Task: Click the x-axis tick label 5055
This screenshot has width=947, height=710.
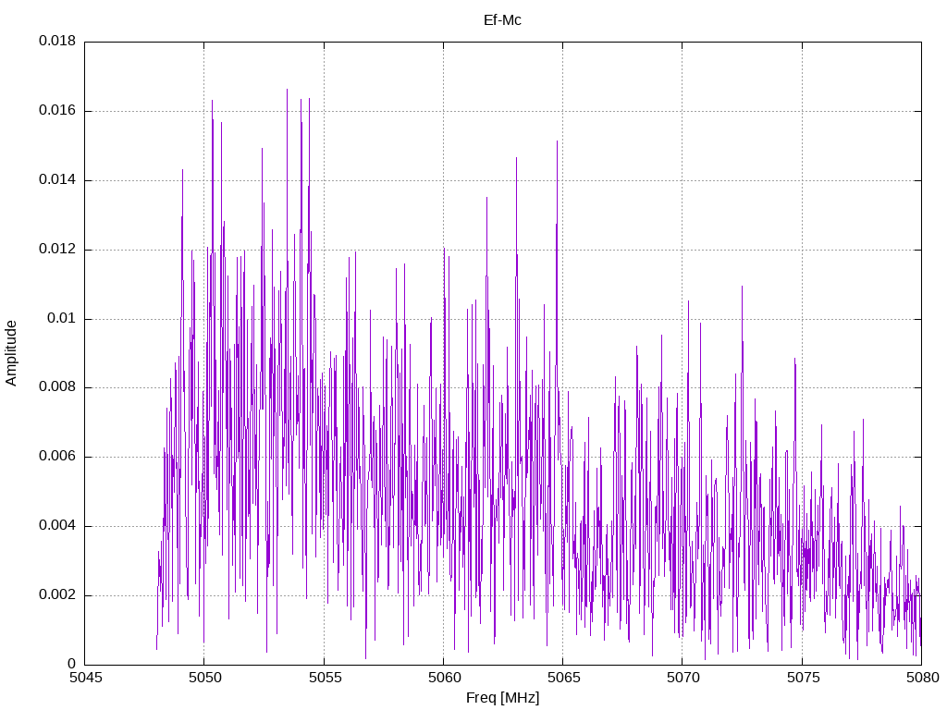Action: (x=324, y=678)
